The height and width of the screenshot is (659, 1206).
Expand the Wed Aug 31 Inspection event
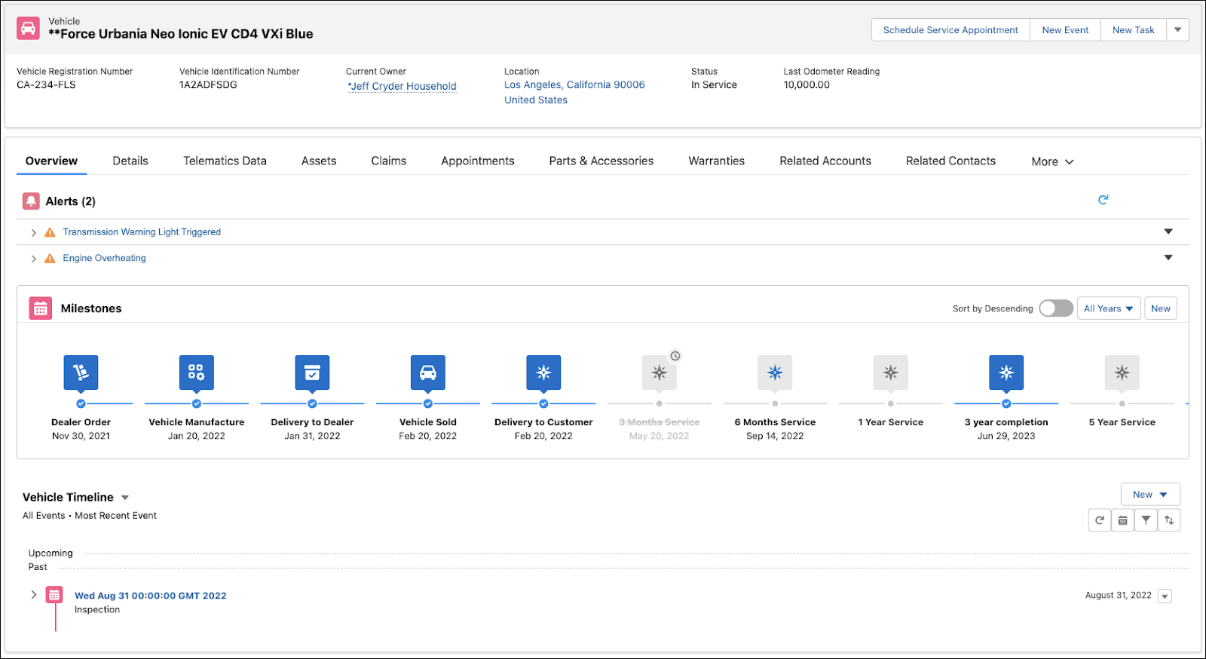click(33, 595)
